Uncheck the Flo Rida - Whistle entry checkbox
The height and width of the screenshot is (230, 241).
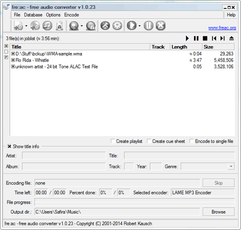tap(13, 60)
